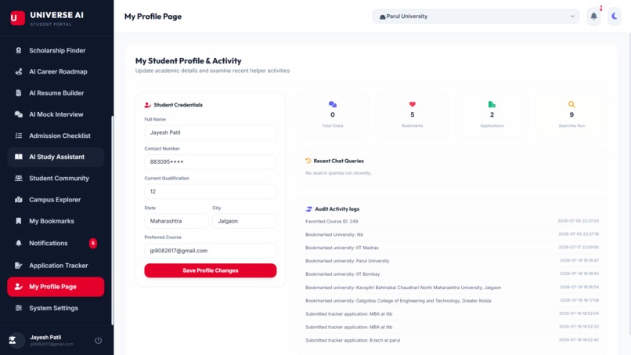Viewport: 631px width, 355px height.
Task: Click the Student Credentials user-edit icon
Action: pos(148,105)
